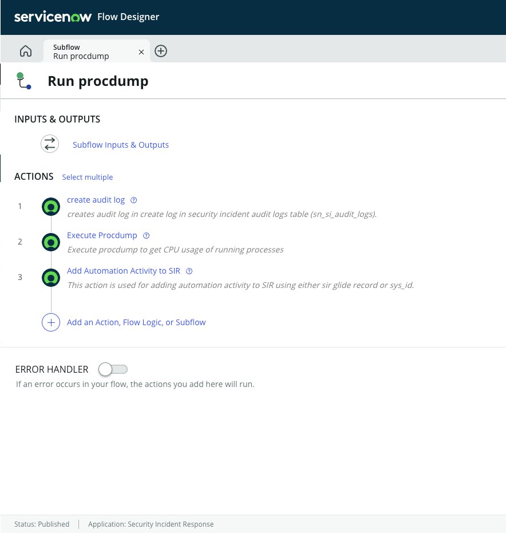Open Subflow Inputs & Outputs link
This screenshot has height=541, width=506.
(x=120, y=145)
